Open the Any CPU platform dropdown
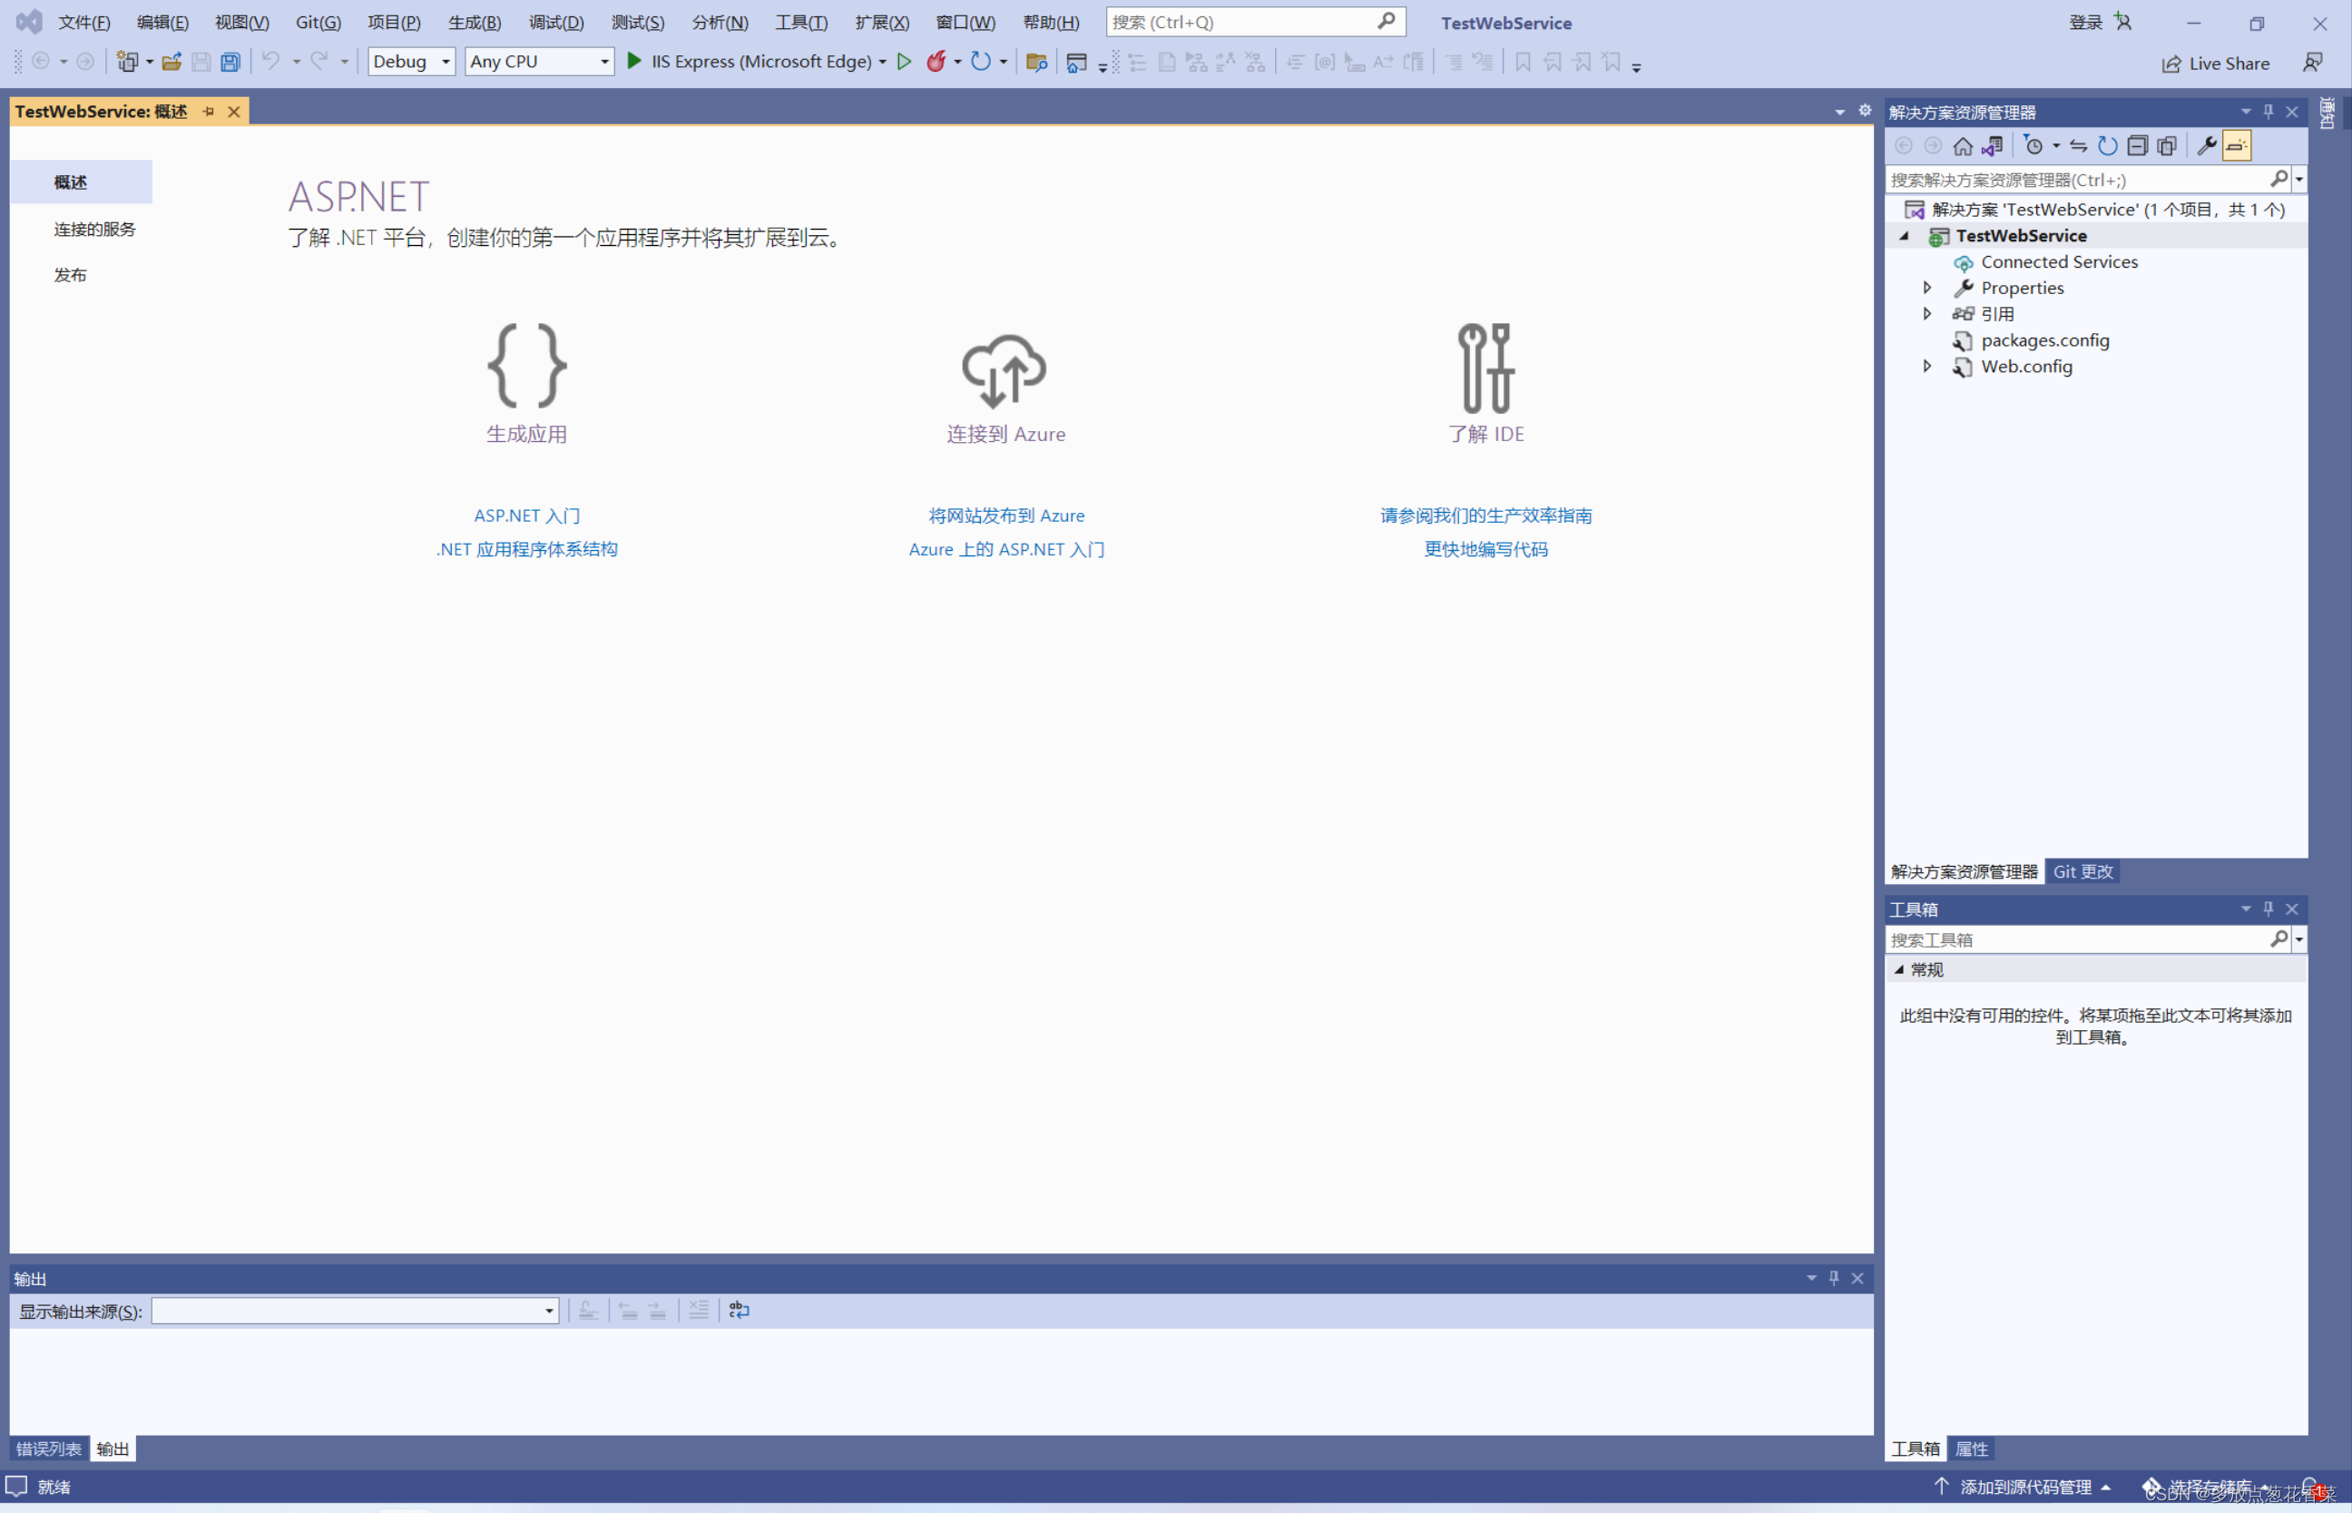The image size is (2352, 1513). tap(539, 62)
